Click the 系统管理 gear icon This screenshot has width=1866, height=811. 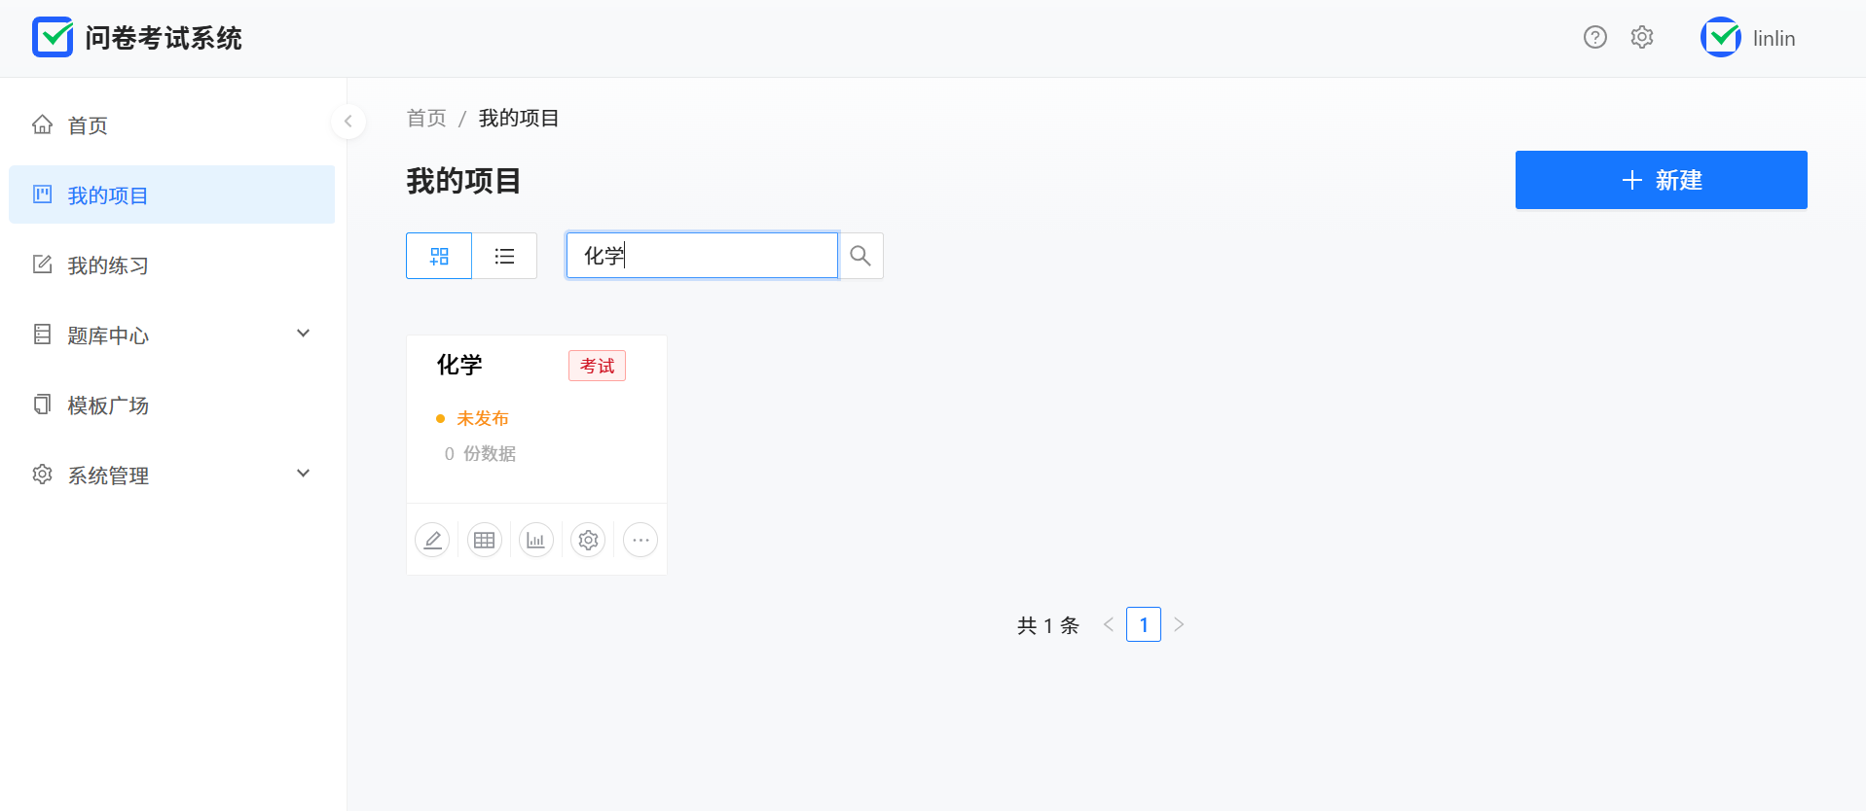click(x=42, y=474)
